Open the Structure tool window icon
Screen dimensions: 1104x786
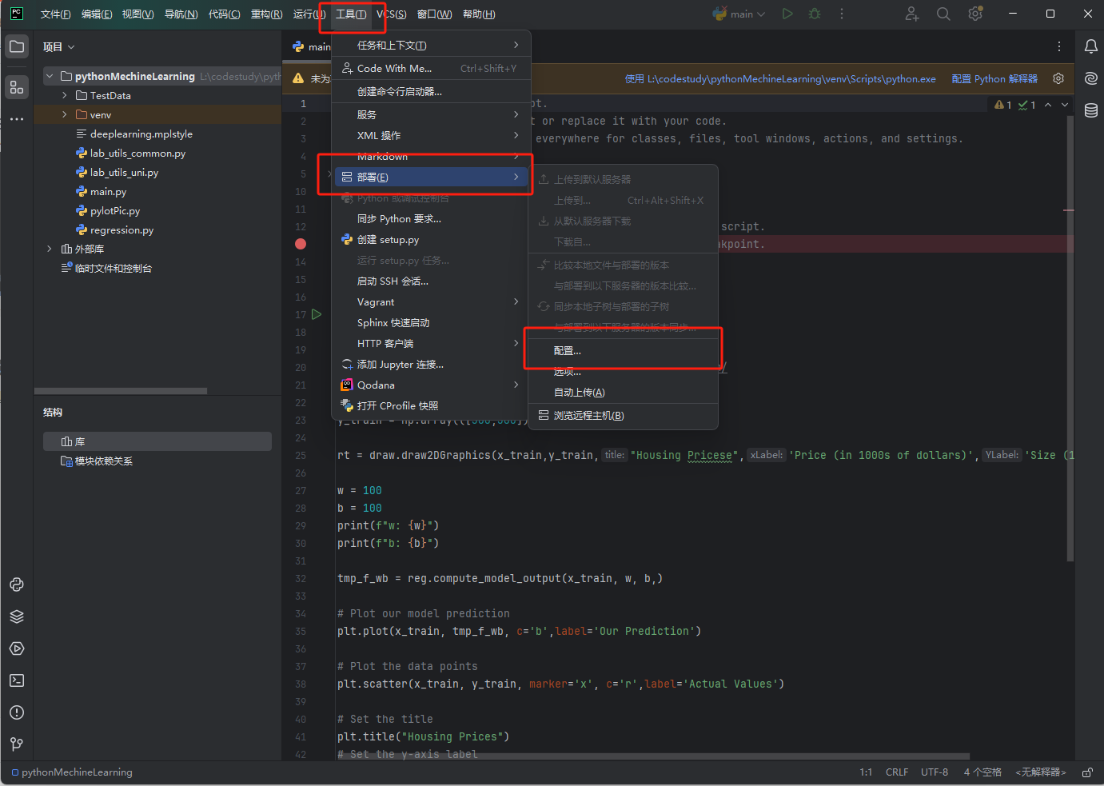click(x=17, y=87)
